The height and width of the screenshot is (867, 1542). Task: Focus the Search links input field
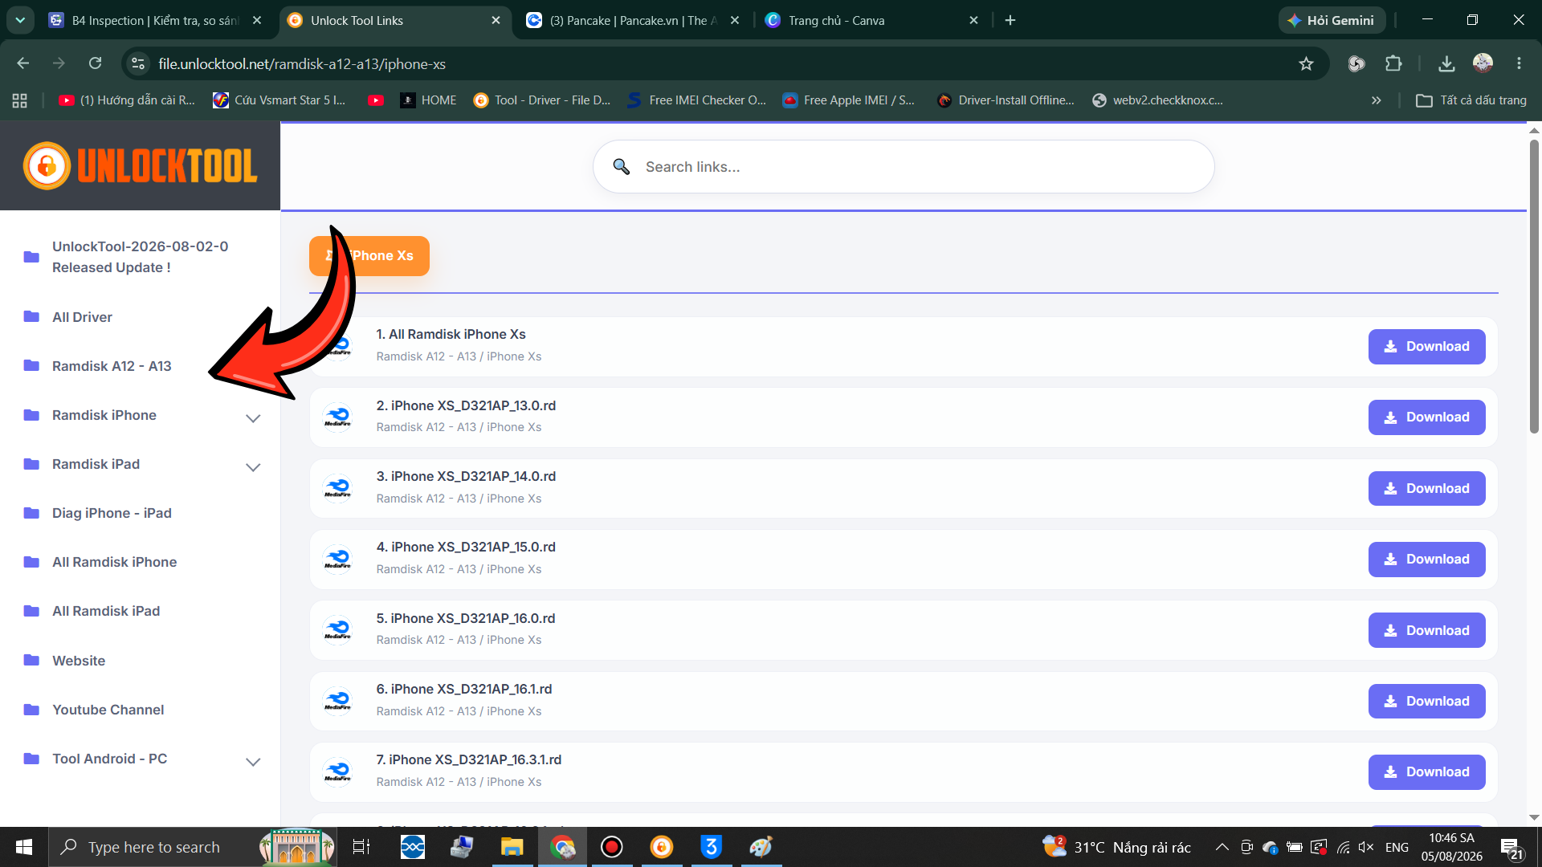[904, 167]
